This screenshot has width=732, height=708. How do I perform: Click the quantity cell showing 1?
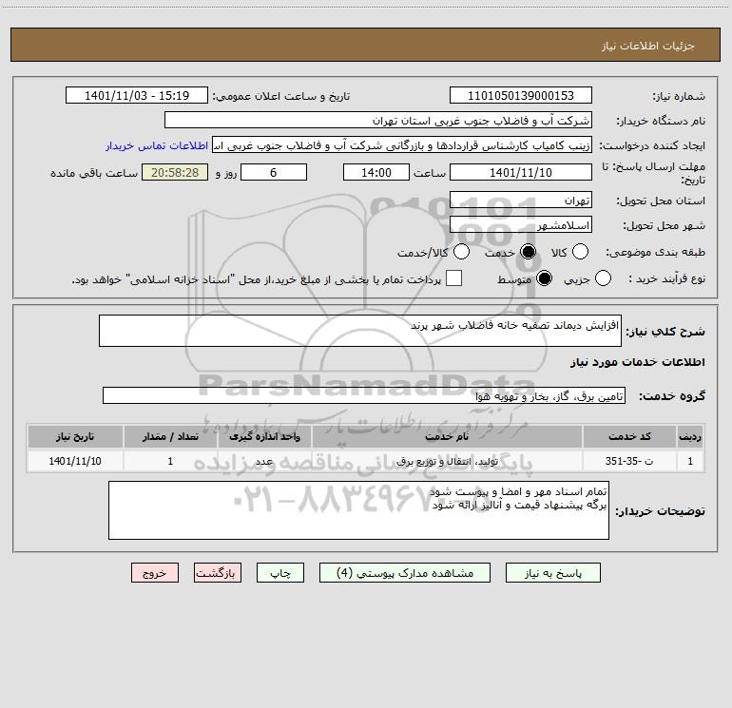170,461
